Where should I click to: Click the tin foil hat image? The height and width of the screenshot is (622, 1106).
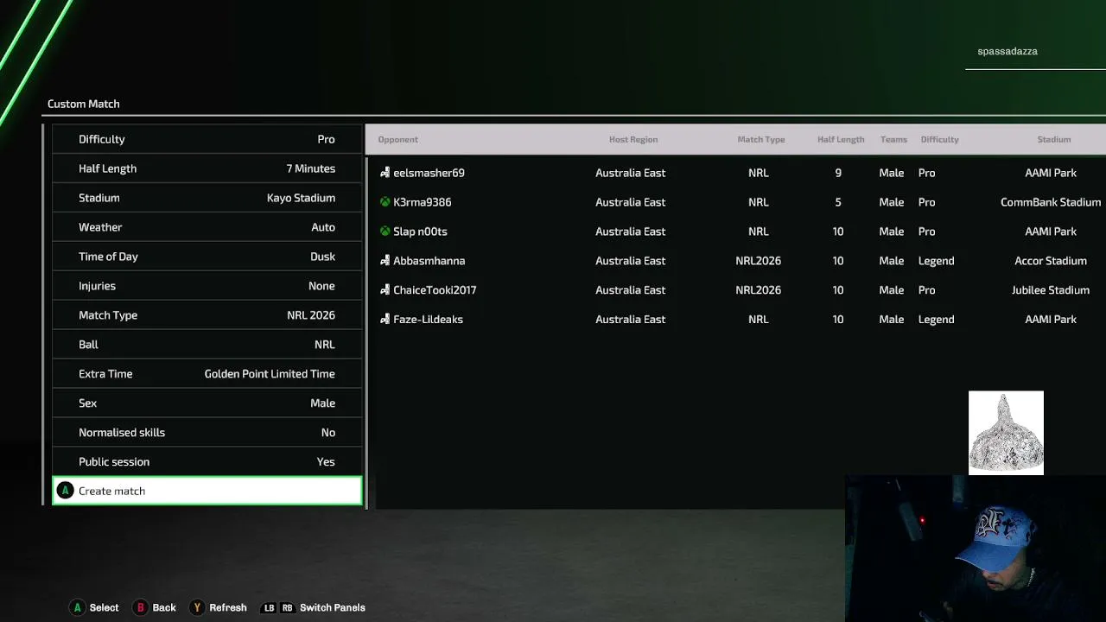[x=1006, y=433]
